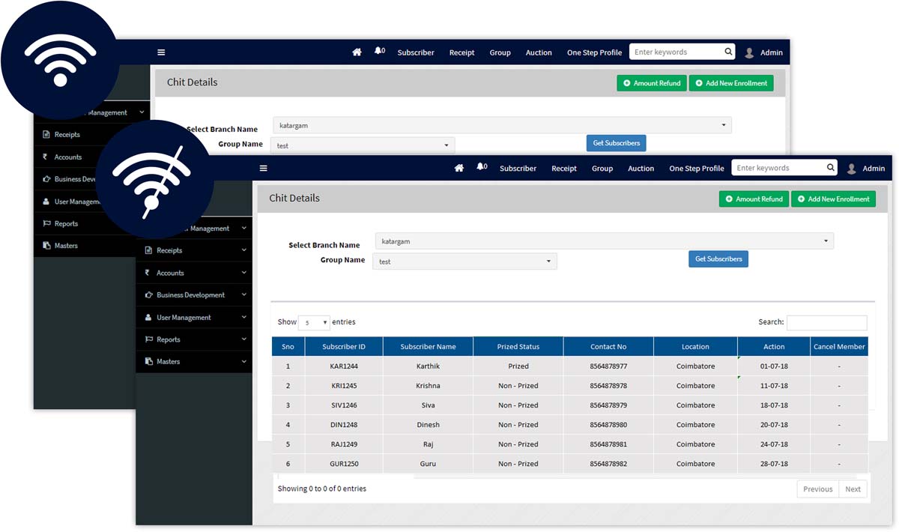899x532 pixels.
Task: Click the Admin user avatar in back window
Action: click(750, 52)
